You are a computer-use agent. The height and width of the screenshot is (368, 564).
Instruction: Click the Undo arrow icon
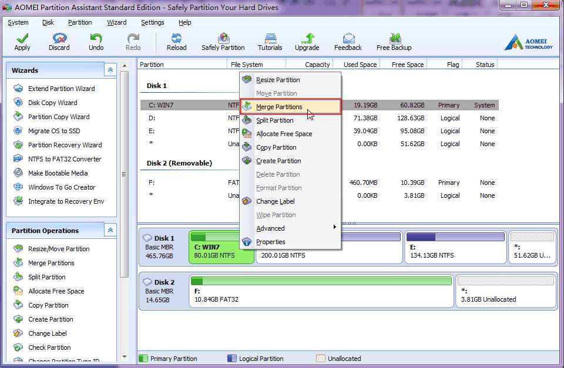(96, 38)
